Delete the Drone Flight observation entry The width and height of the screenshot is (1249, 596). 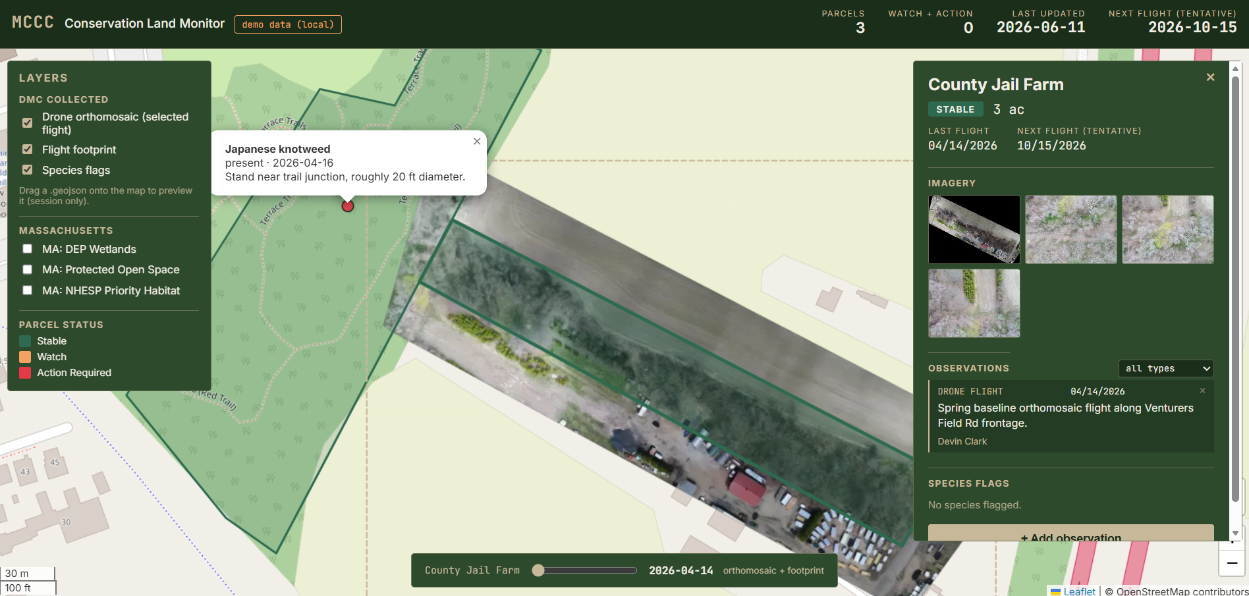click(1202, 391)
